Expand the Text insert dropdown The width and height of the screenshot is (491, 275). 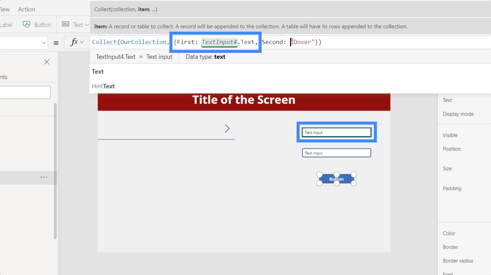[x=87, y=25]
